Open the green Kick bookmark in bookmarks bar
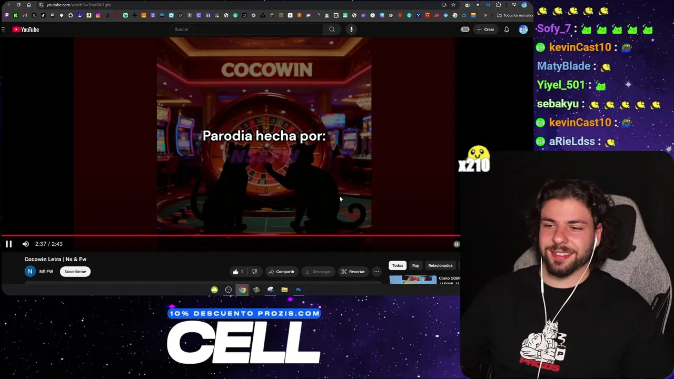674x379 pixels. click(x=15, y=15)
